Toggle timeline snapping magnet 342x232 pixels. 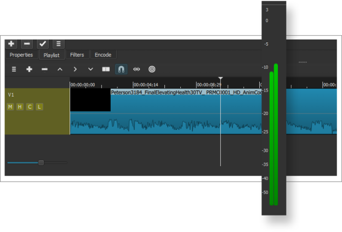coord(122,69)
